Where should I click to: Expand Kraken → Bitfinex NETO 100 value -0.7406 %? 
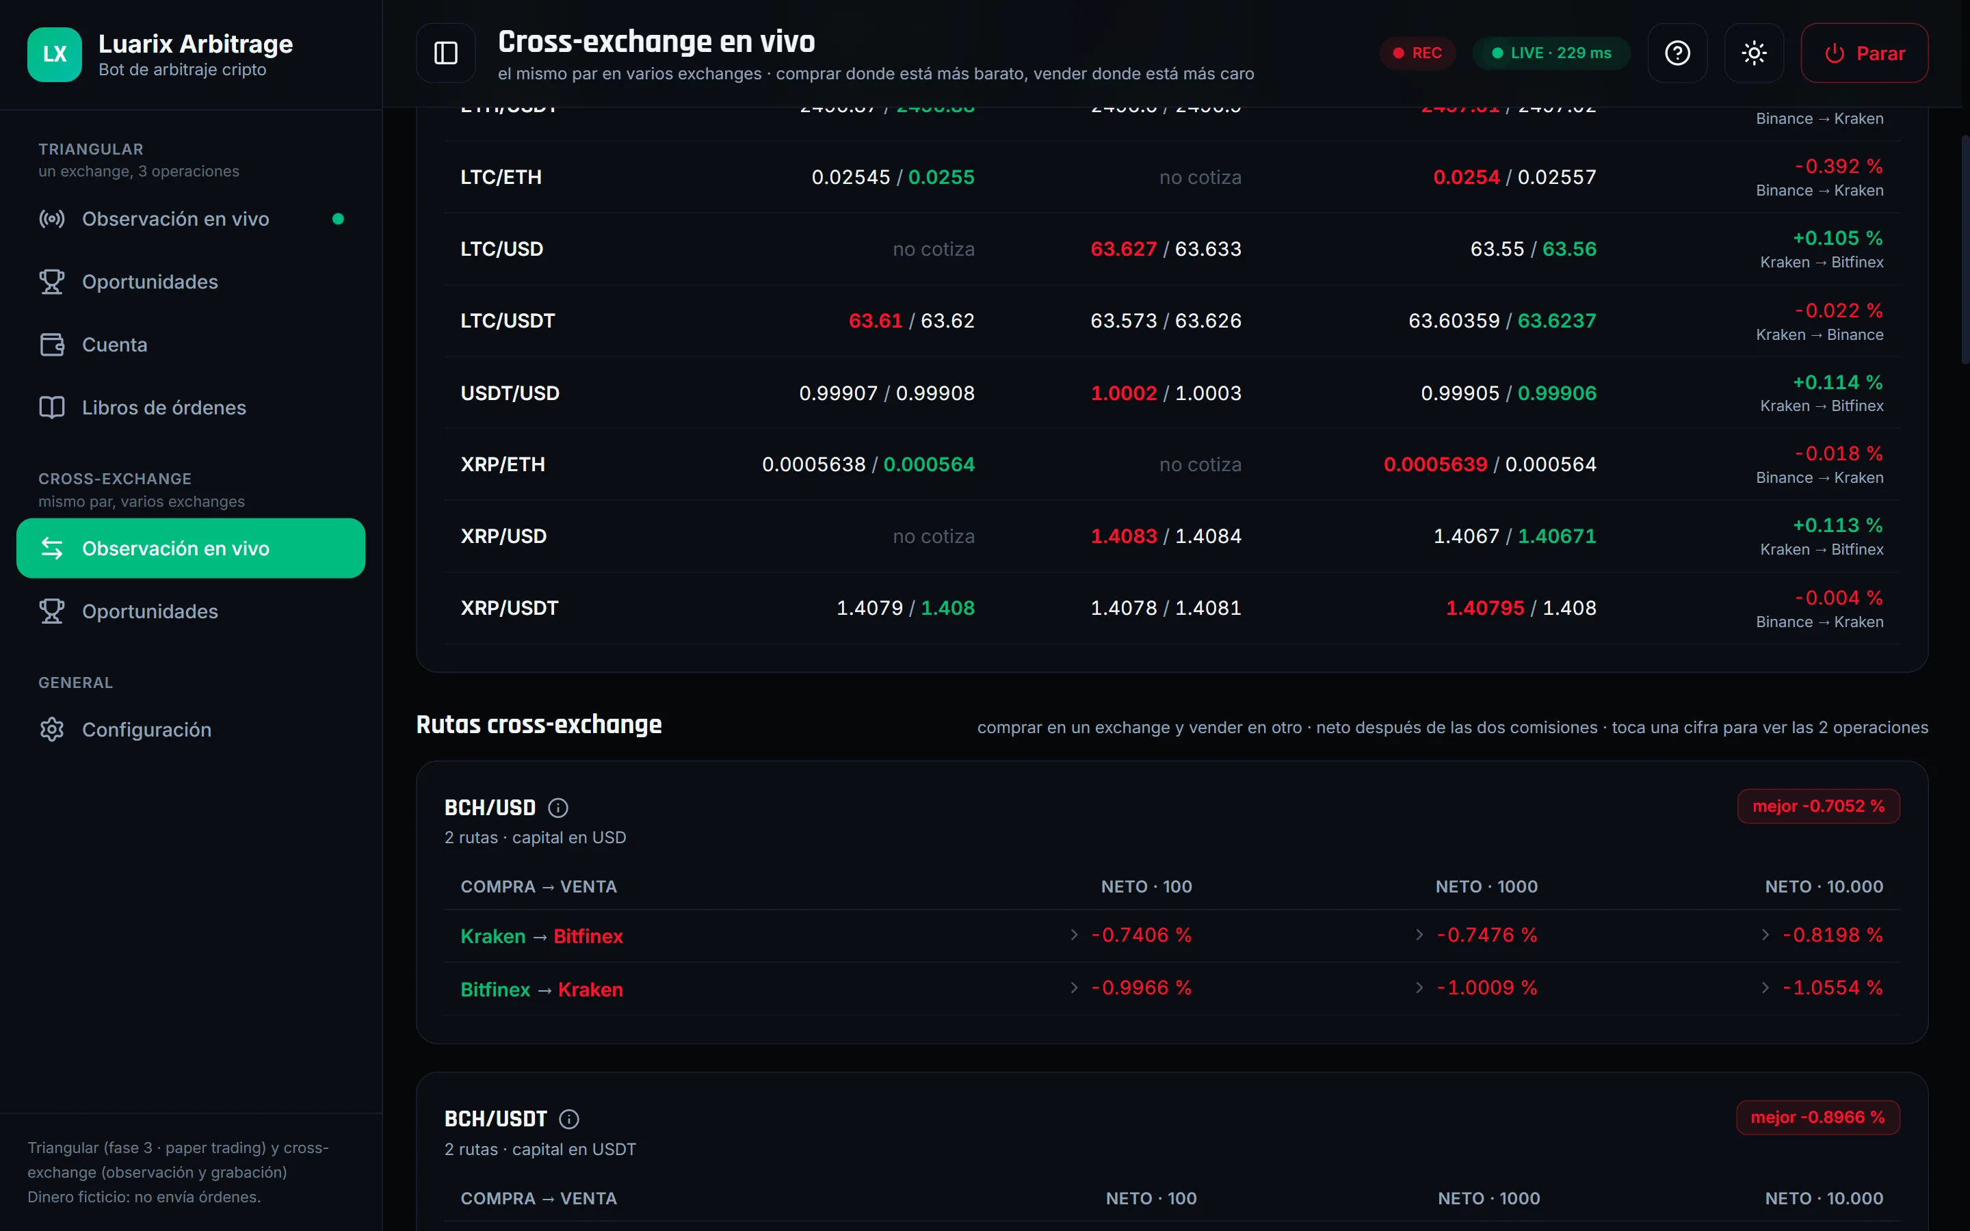(x=1131, y=935)
